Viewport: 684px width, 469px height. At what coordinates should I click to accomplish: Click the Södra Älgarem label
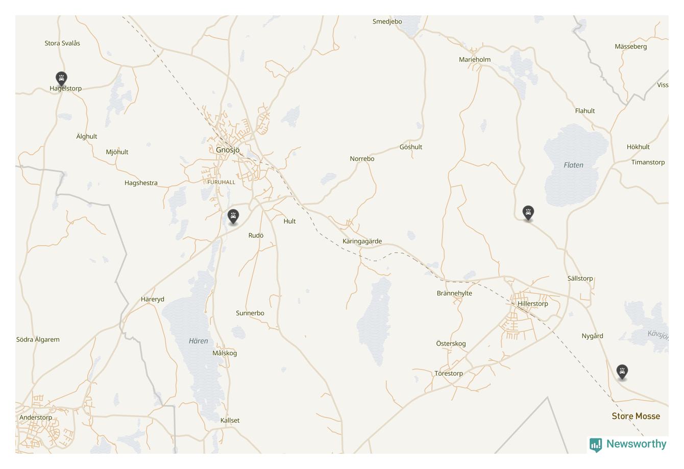tap(38, 339)
